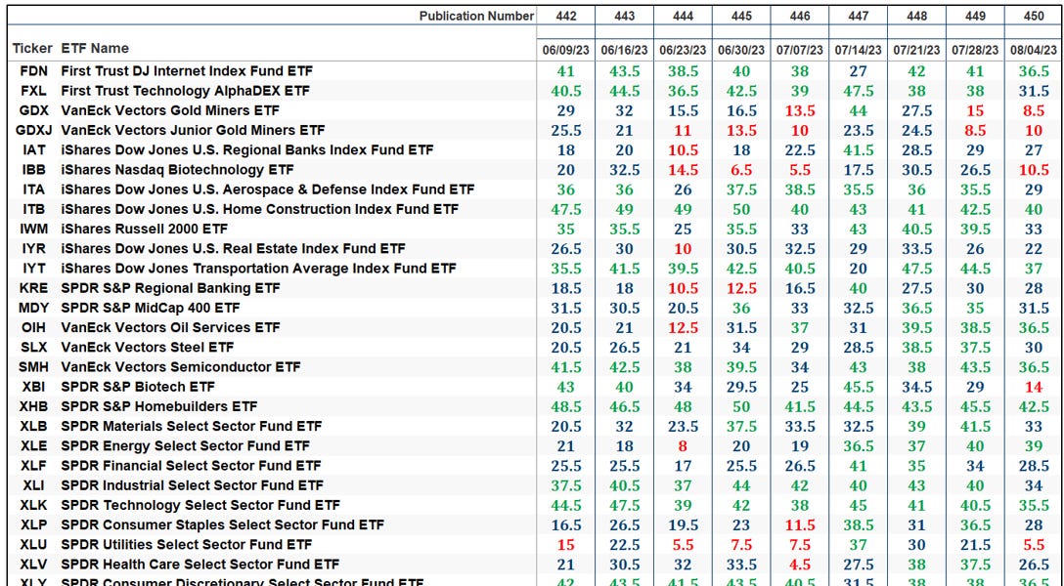The height and width of the screenshot is (586, 1064).
Task: Select IBB value 10.5 on 08/04/23
Action: click(x=1034, y=169)
